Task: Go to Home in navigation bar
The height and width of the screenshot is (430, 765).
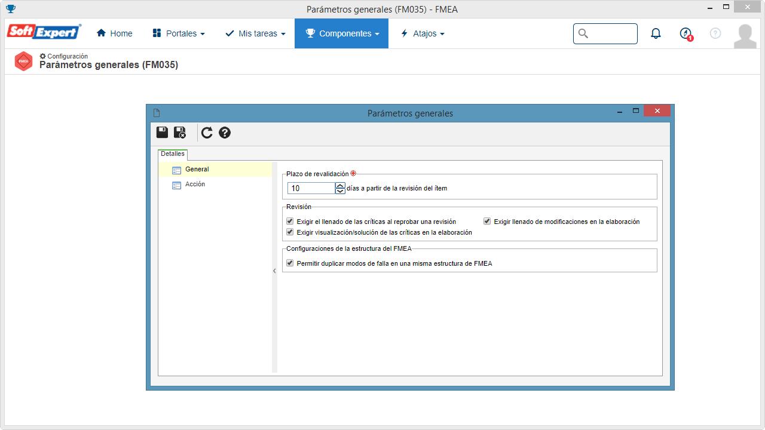Action: [x=115, y=33]
